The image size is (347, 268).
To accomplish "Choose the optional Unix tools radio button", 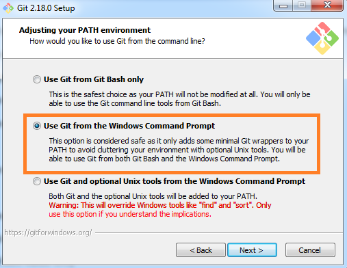I will pos(37,181).
